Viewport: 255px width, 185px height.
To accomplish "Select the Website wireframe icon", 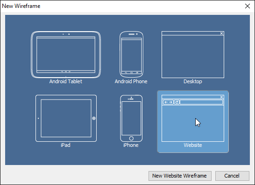I will point(193,119).
